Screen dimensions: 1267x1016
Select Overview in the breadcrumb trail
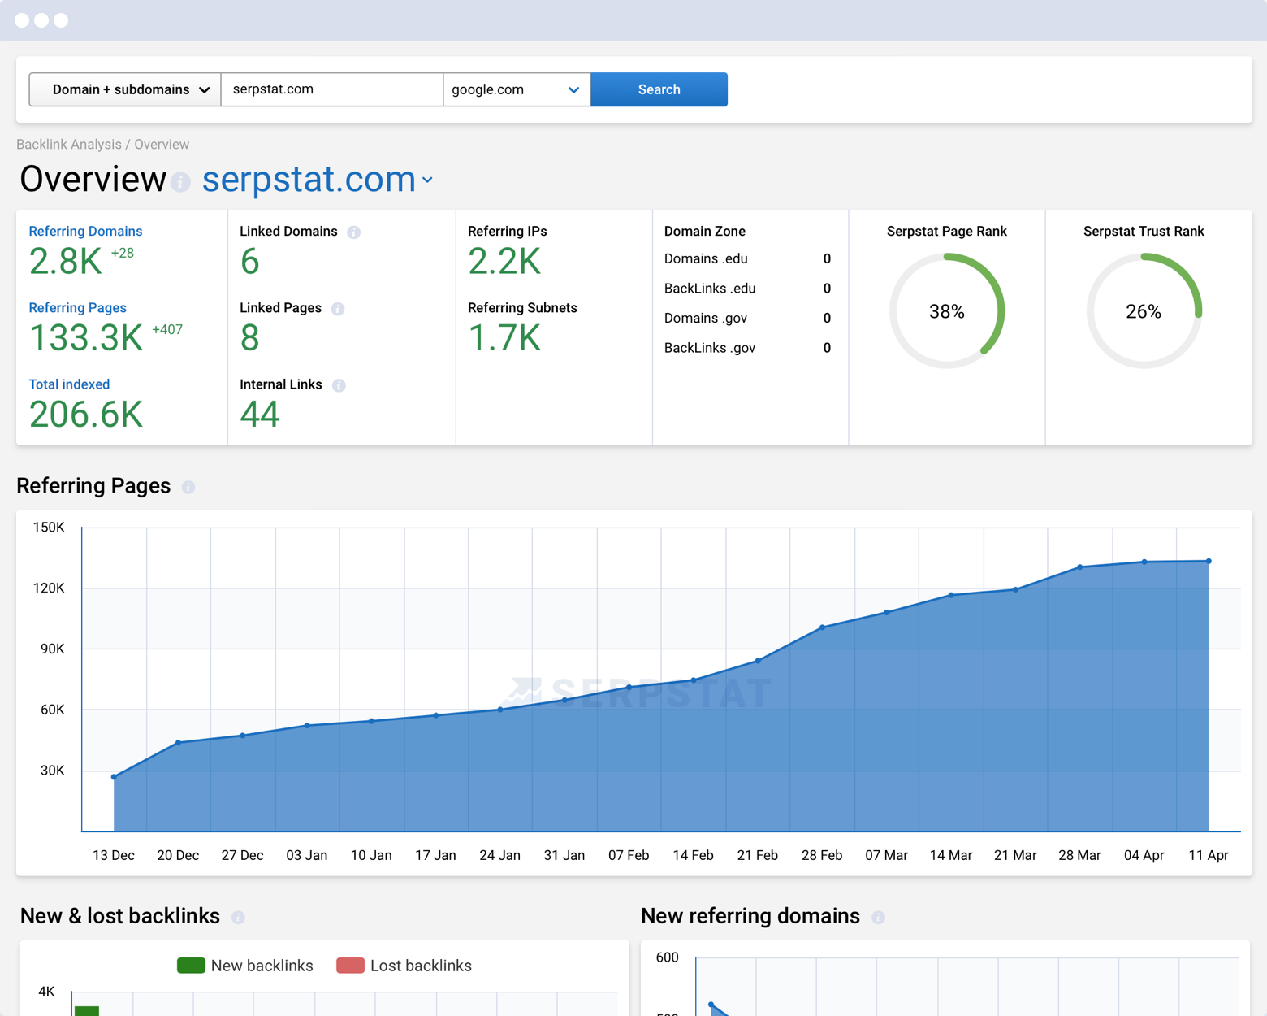[x=161, y=144]
